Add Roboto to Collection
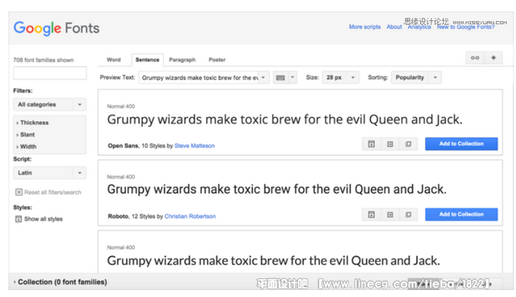516x297 pixels. click(461, 215)
